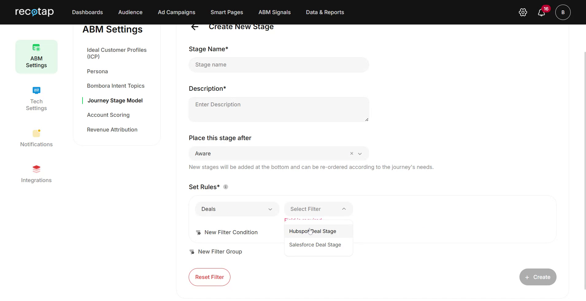Image resolution: width=586 pixels, height=301 pixels.
Task: Click the back arrow on Create New Stage
Action: coord(195,27)
